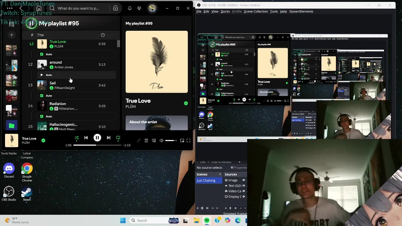402x226 pixels.
Task: Click now playing thumbnail in player bar
Action: click(12, 140)
